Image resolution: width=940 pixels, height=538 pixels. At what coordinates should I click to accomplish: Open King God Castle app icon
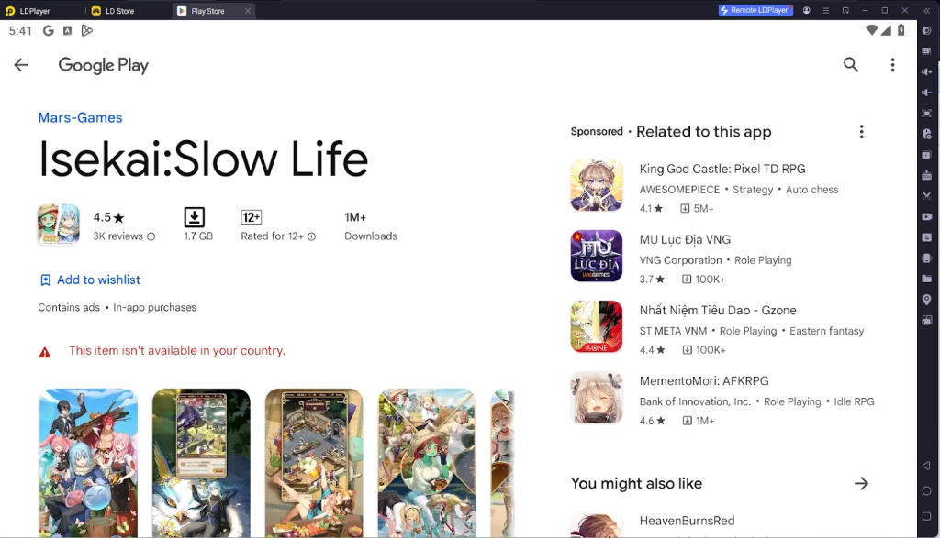(597, 185)
